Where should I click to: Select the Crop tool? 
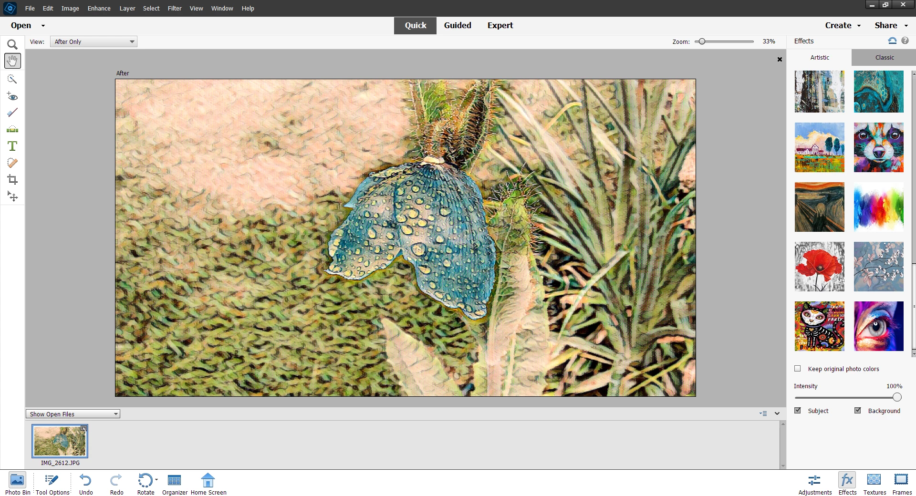pyautogui.click(x=12, y=180)
